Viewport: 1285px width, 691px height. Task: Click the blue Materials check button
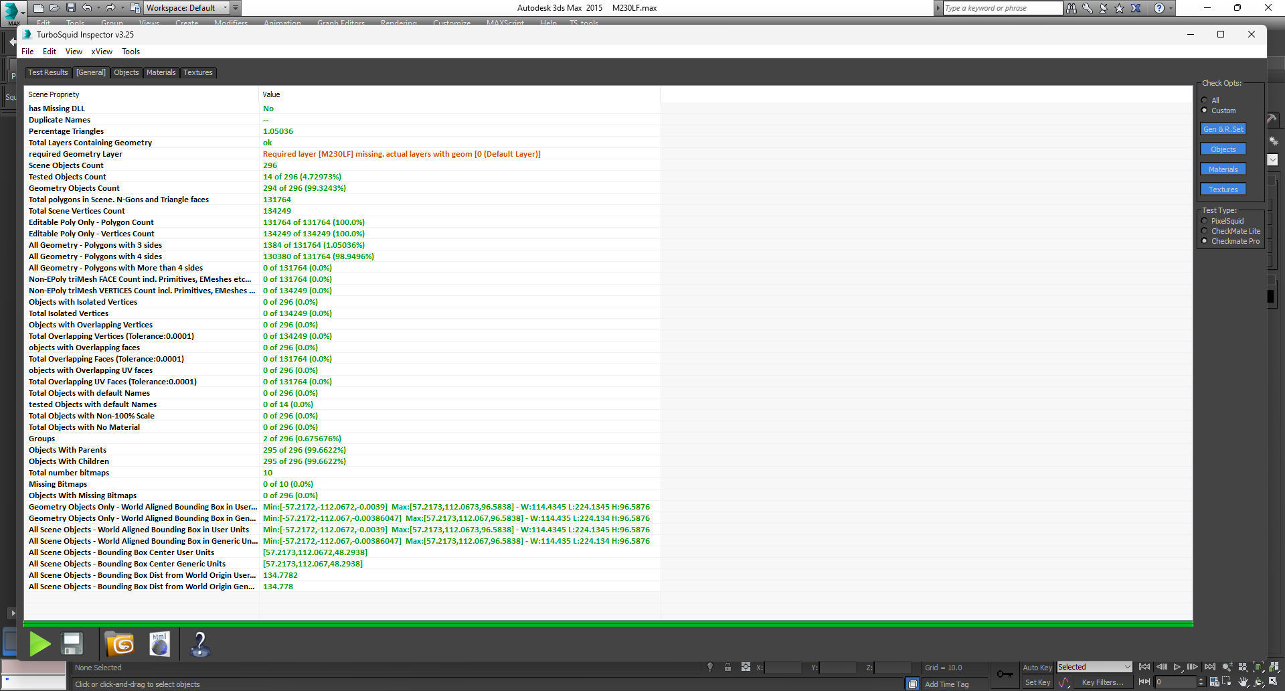(x=1223, y=169)
